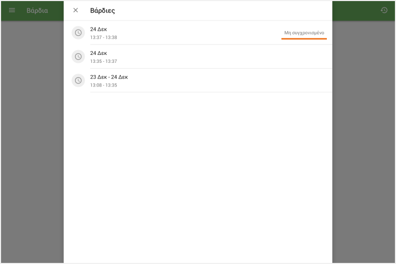The height and width of the screenshot is (264, 396).
Task: Open the hamburger navigation menu
Action: [x=12, y=11]
